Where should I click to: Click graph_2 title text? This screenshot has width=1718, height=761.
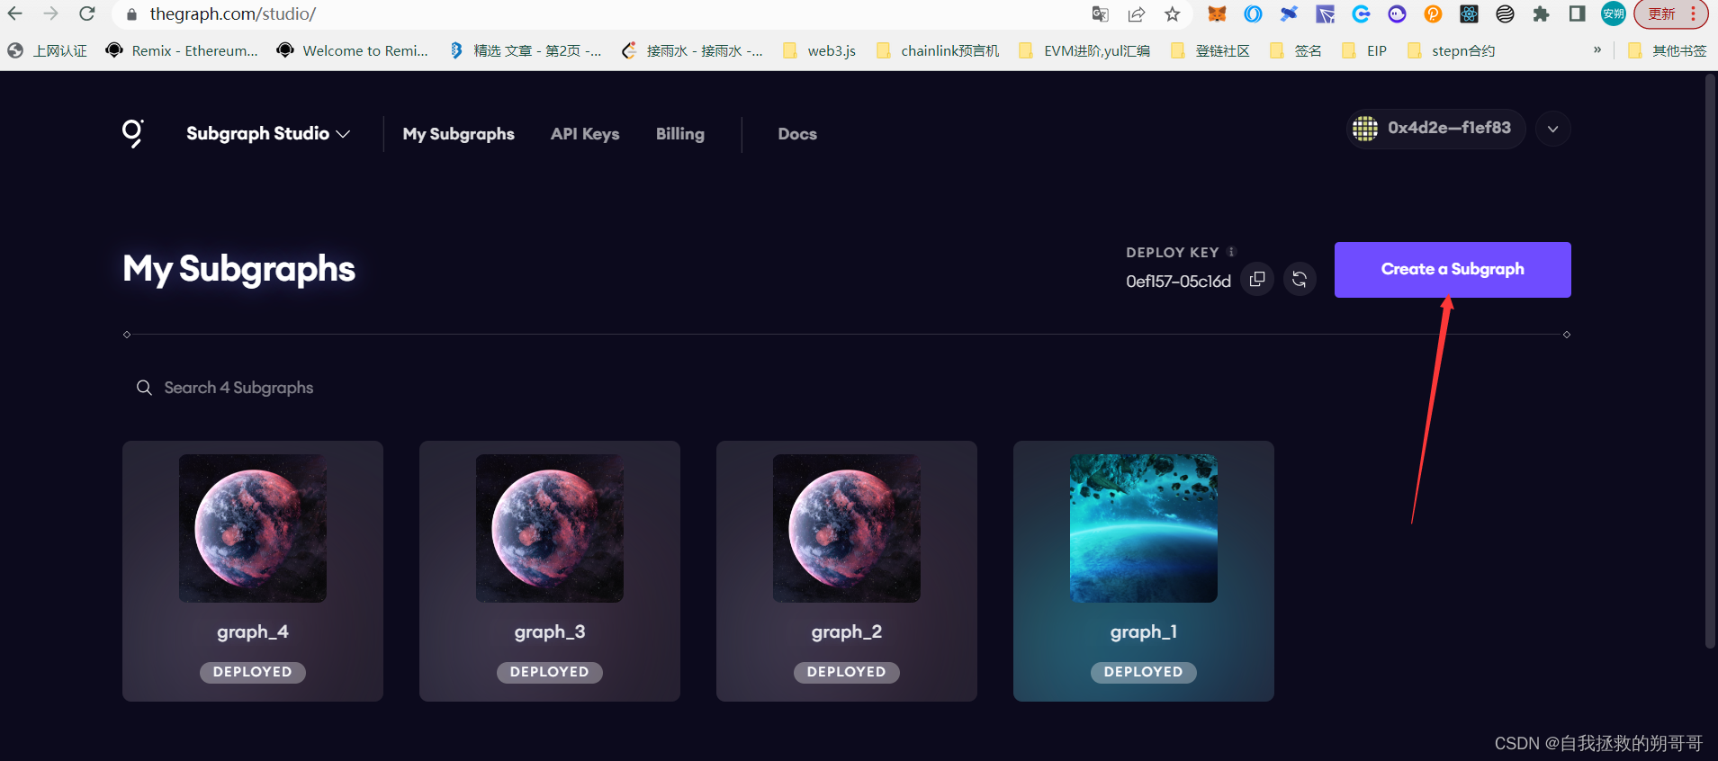[x=847, y=631]
